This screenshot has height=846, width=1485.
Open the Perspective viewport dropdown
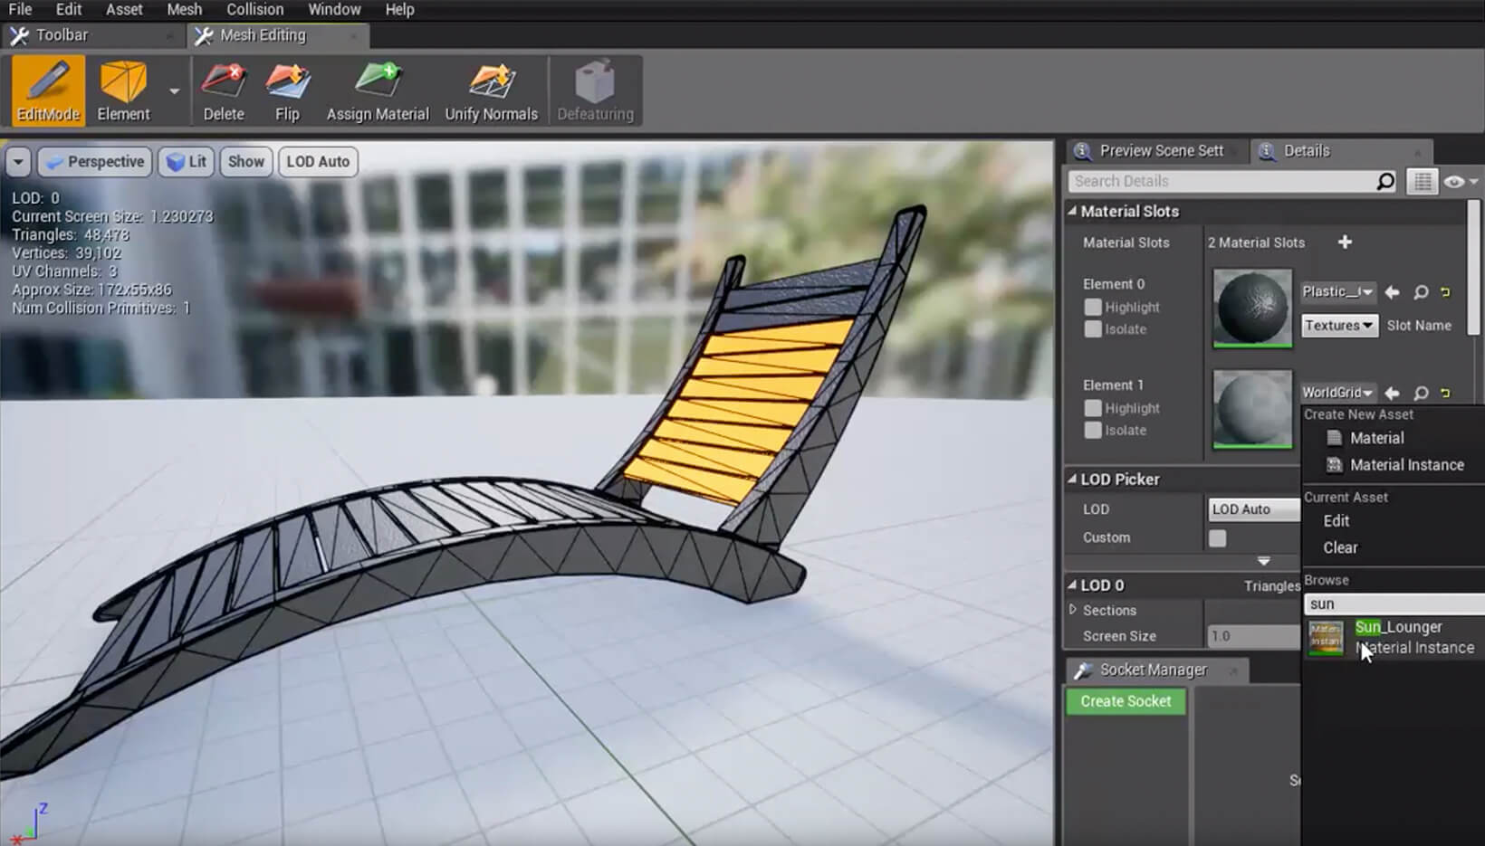[94, 161]
